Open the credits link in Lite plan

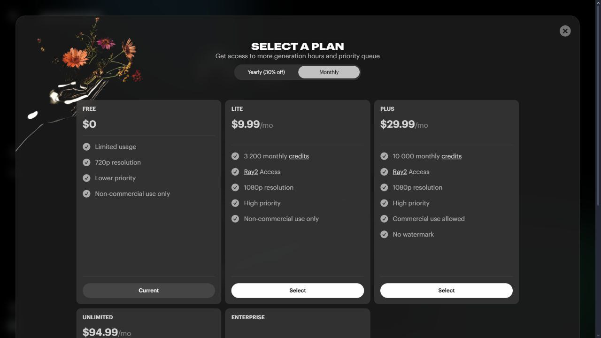point(299,156)
